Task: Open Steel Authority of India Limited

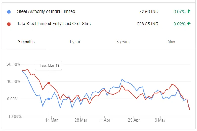Action: [46, 12]
